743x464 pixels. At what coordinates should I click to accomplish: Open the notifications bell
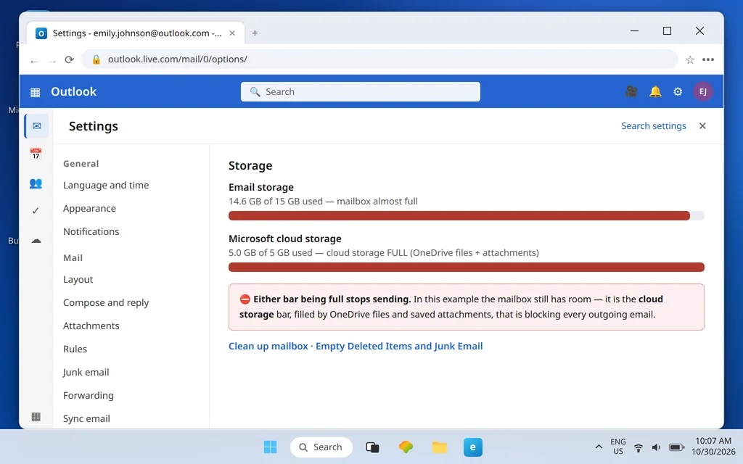coord(655,91)
